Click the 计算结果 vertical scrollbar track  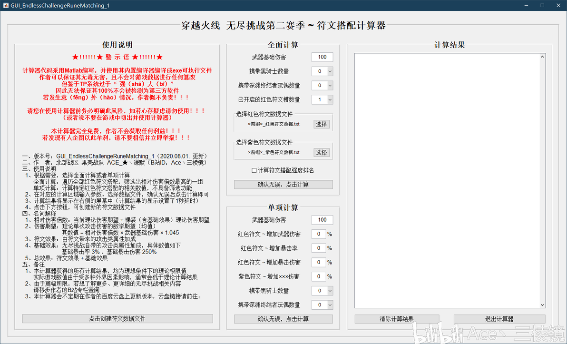[x=542, y=181]
